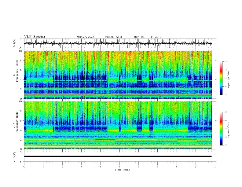Click the ch.3 flat black trace
The height and width of the screenshot is (187, 242).
point(118,156)
